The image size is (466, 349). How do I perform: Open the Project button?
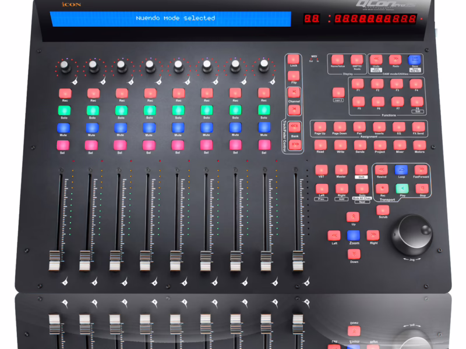coord(380,145)
